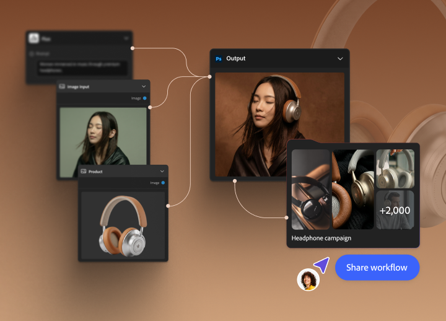446x321 pixels.
Task: Click the Output node title text
Action: (236, 58)
